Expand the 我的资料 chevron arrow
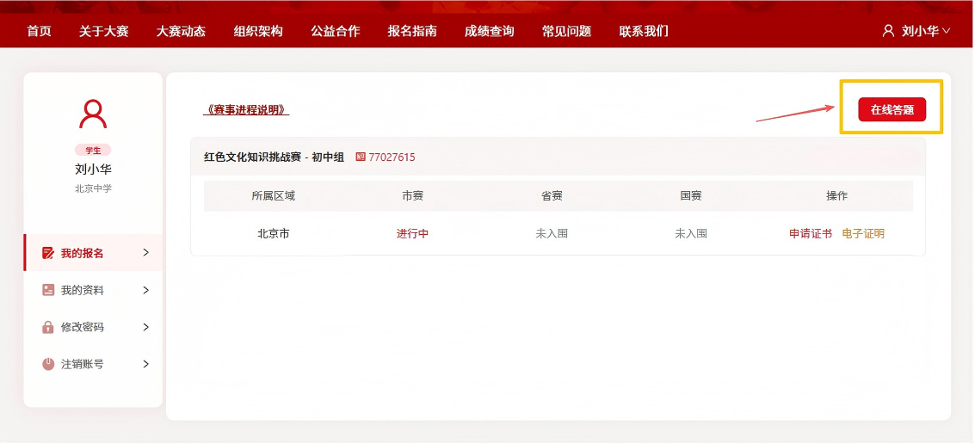Screen dimensions: 975x444 [x=146, y=290]
